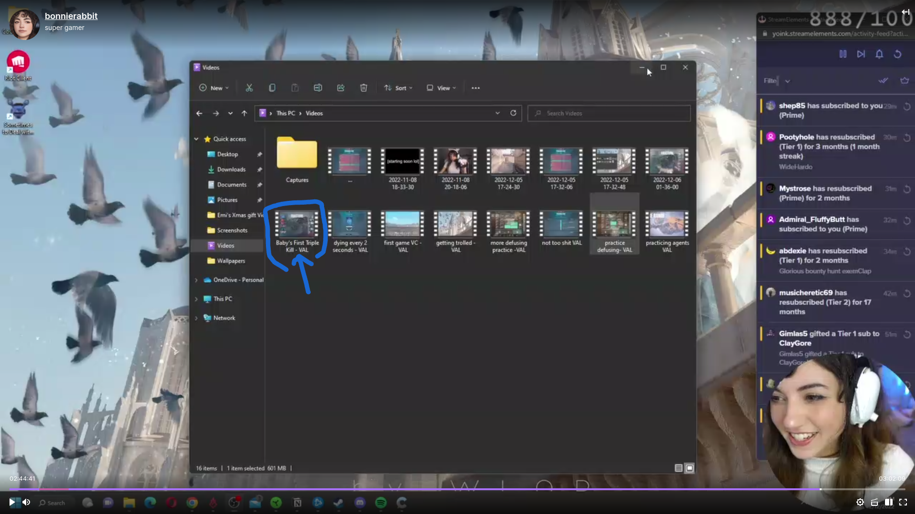Image resolution: width=915 pixels, height=514 pixels.
Task: Open the bonnierabbit channel link
Action: pos(71,16)
